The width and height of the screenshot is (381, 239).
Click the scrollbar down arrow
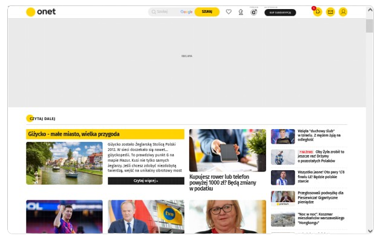[x=370, y=231]
